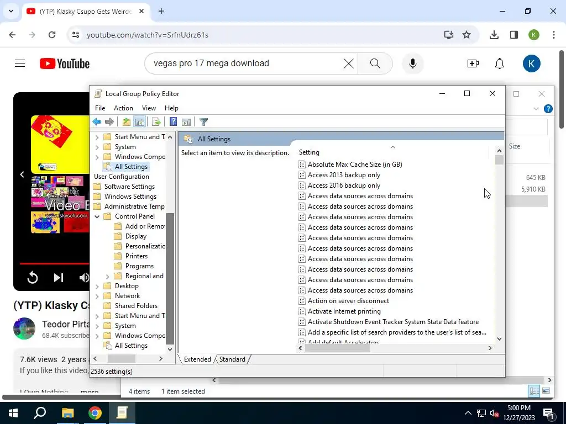Expand the Regional and Language tree node
Viewport: 566px width, 424px height.
[x=107, y=277]
